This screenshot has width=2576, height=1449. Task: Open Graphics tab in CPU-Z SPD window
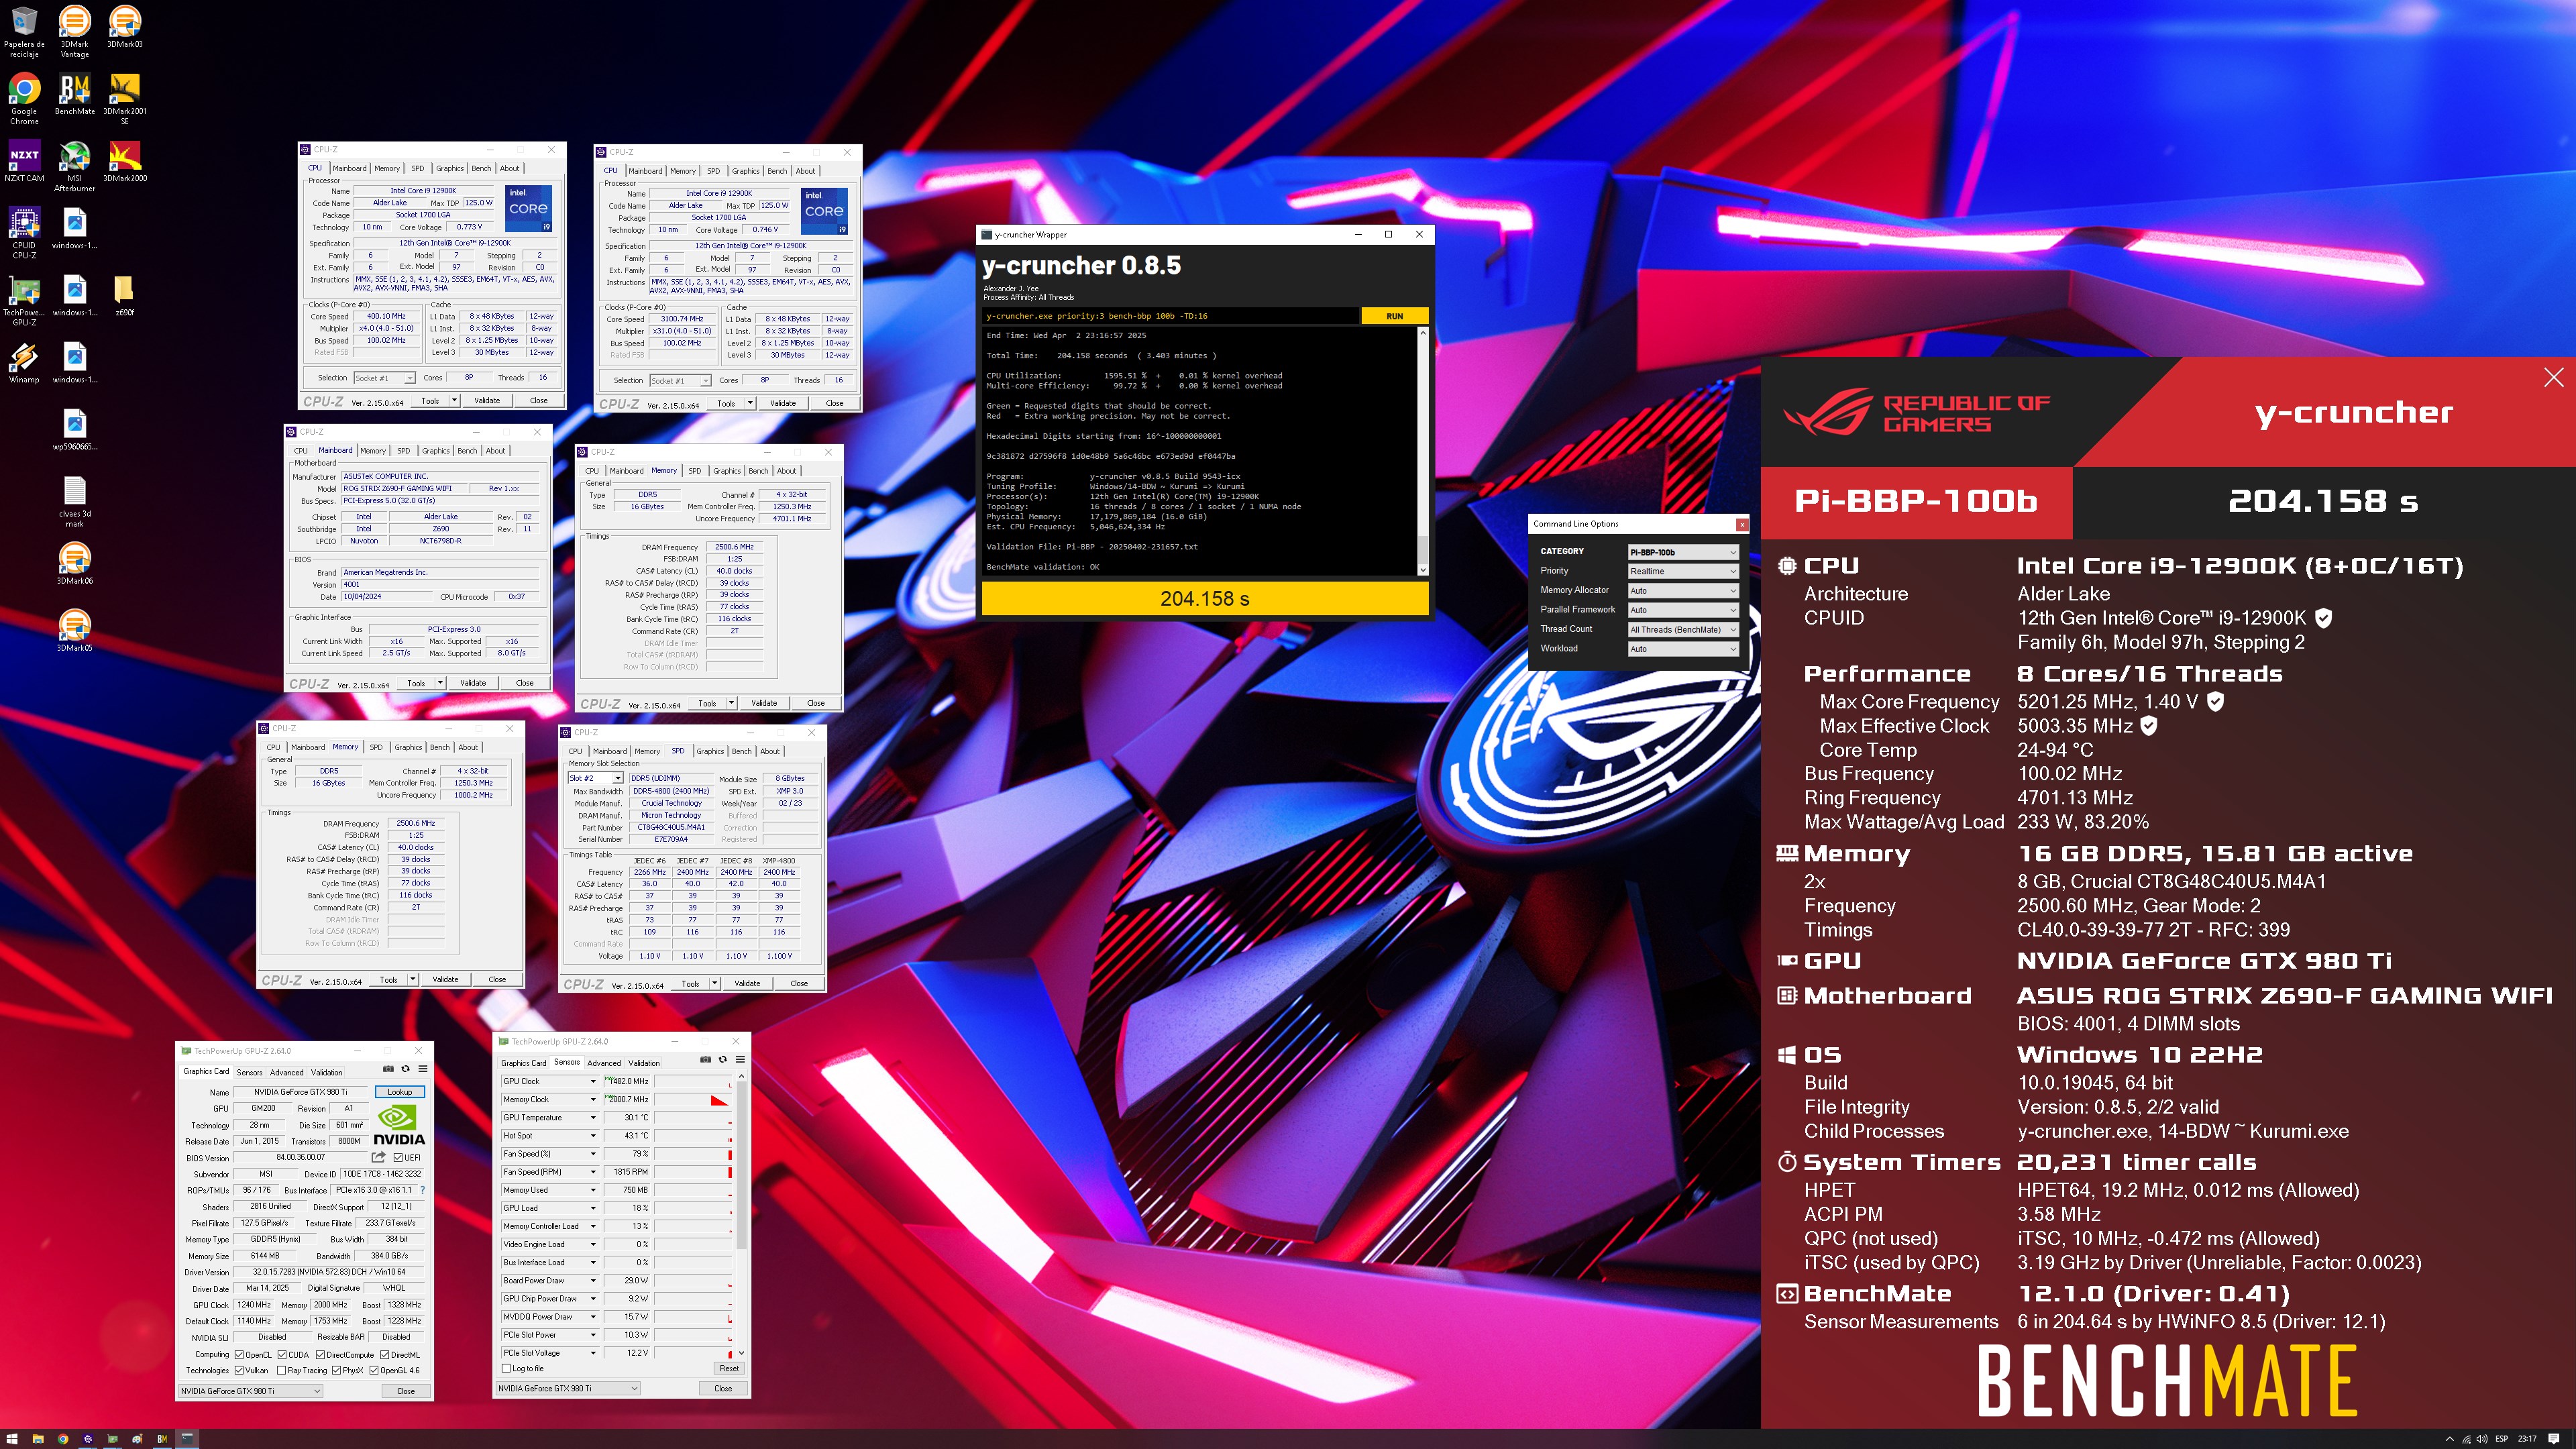[x=710, y=751]
